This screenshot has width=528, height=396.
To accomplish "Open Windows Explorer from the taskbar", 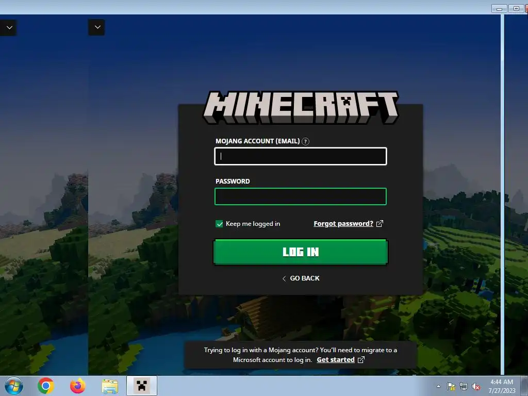I will pyautogui.click(x=110, y=386).
